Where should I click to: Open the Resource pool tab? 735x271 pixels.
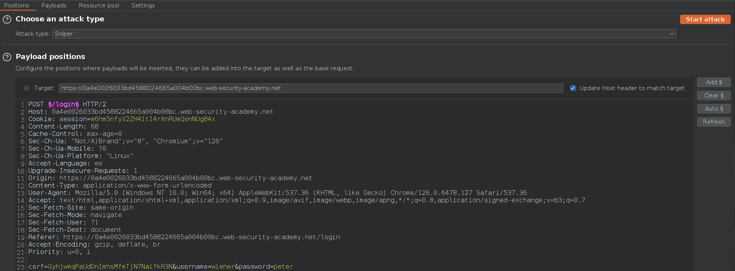pyautogui.click(x=99, y=5)
